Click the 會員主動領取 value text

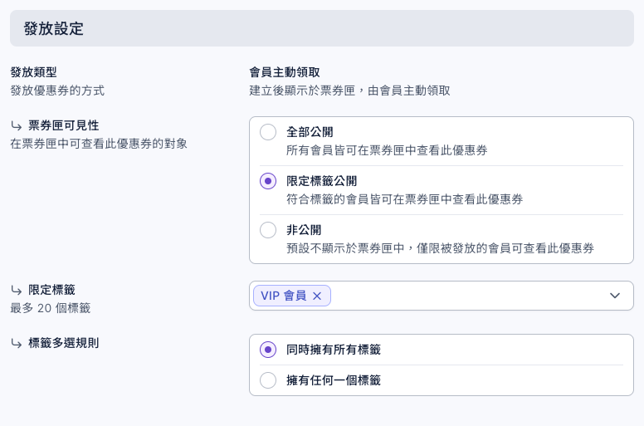click(285, 72)
